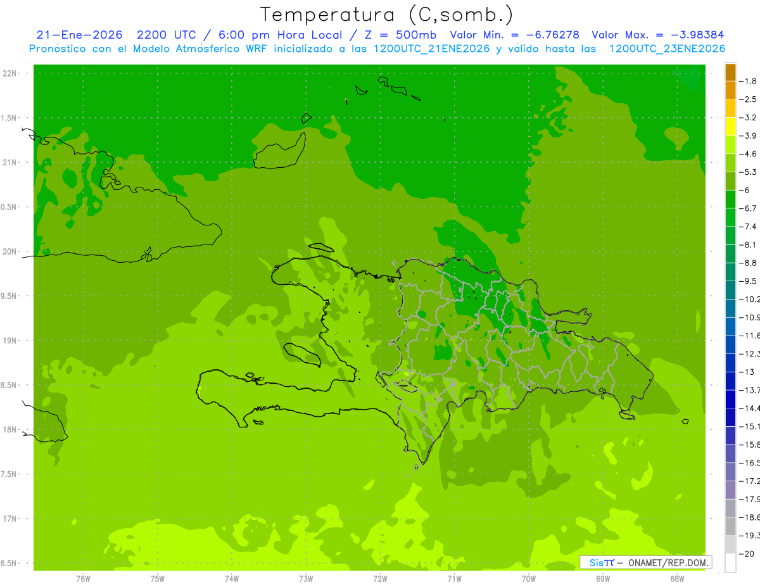Pick the purple swatch between -17.2 and -17.9
This screenshot has width=760, height=587.
coord(730,490)
